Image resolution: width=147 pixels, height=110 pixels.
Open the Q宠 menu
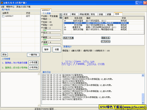pos(3,7)
